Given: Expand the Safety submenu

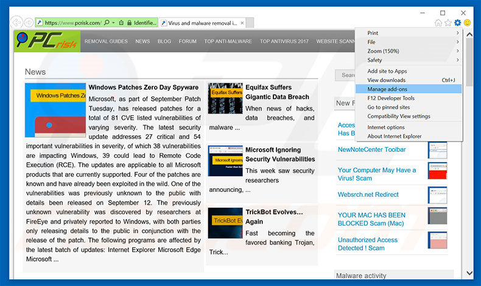Looking at the screenshot, I should pyautogui.click(x=409, y=60).
